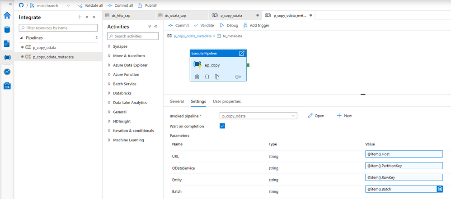Focus the Filter resources by name field
The height and width of the screenshot is (199, 451).
point(58,28)
